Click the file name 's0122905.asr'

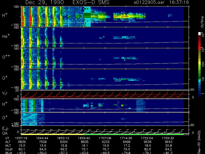(149, 2)
